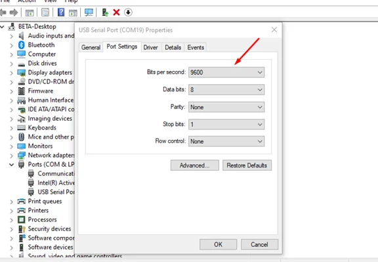
Task: Click the Display adapters icon
Action: 22,73
